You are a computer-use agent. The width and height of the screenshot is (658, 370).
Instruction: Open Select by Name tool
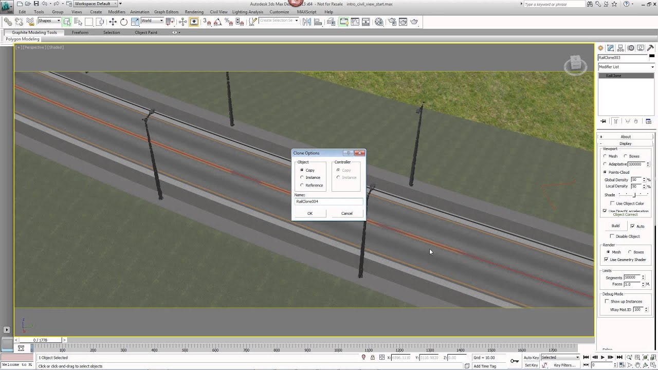pyautogui.click(x=78, y=22)
